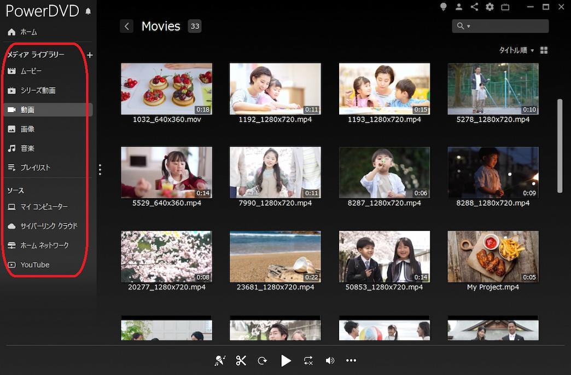Open the user account icon
The image size is (571, 375).
point(459,7)
